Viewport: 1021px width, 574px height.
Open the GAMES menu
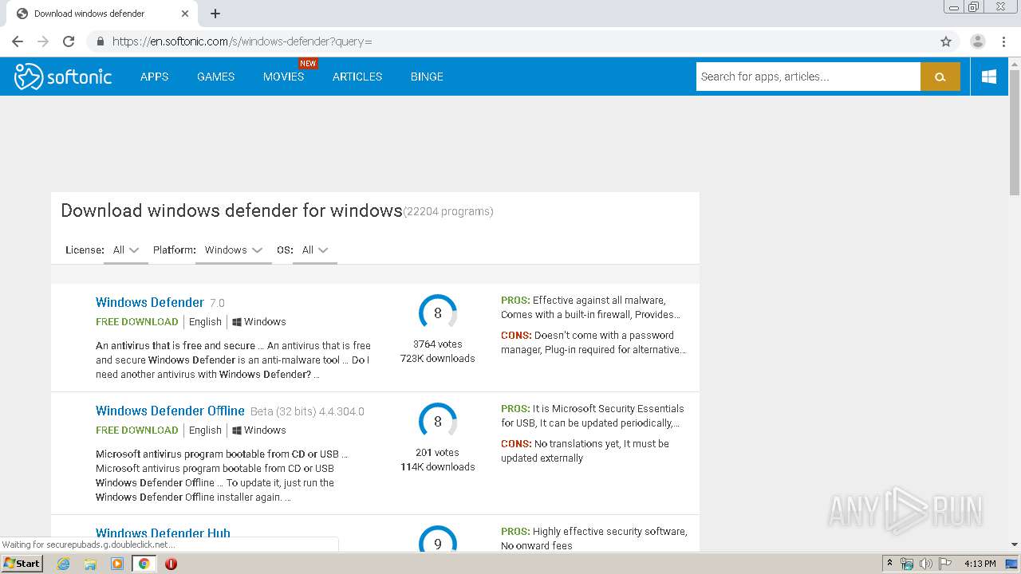[x=215, y=77]
